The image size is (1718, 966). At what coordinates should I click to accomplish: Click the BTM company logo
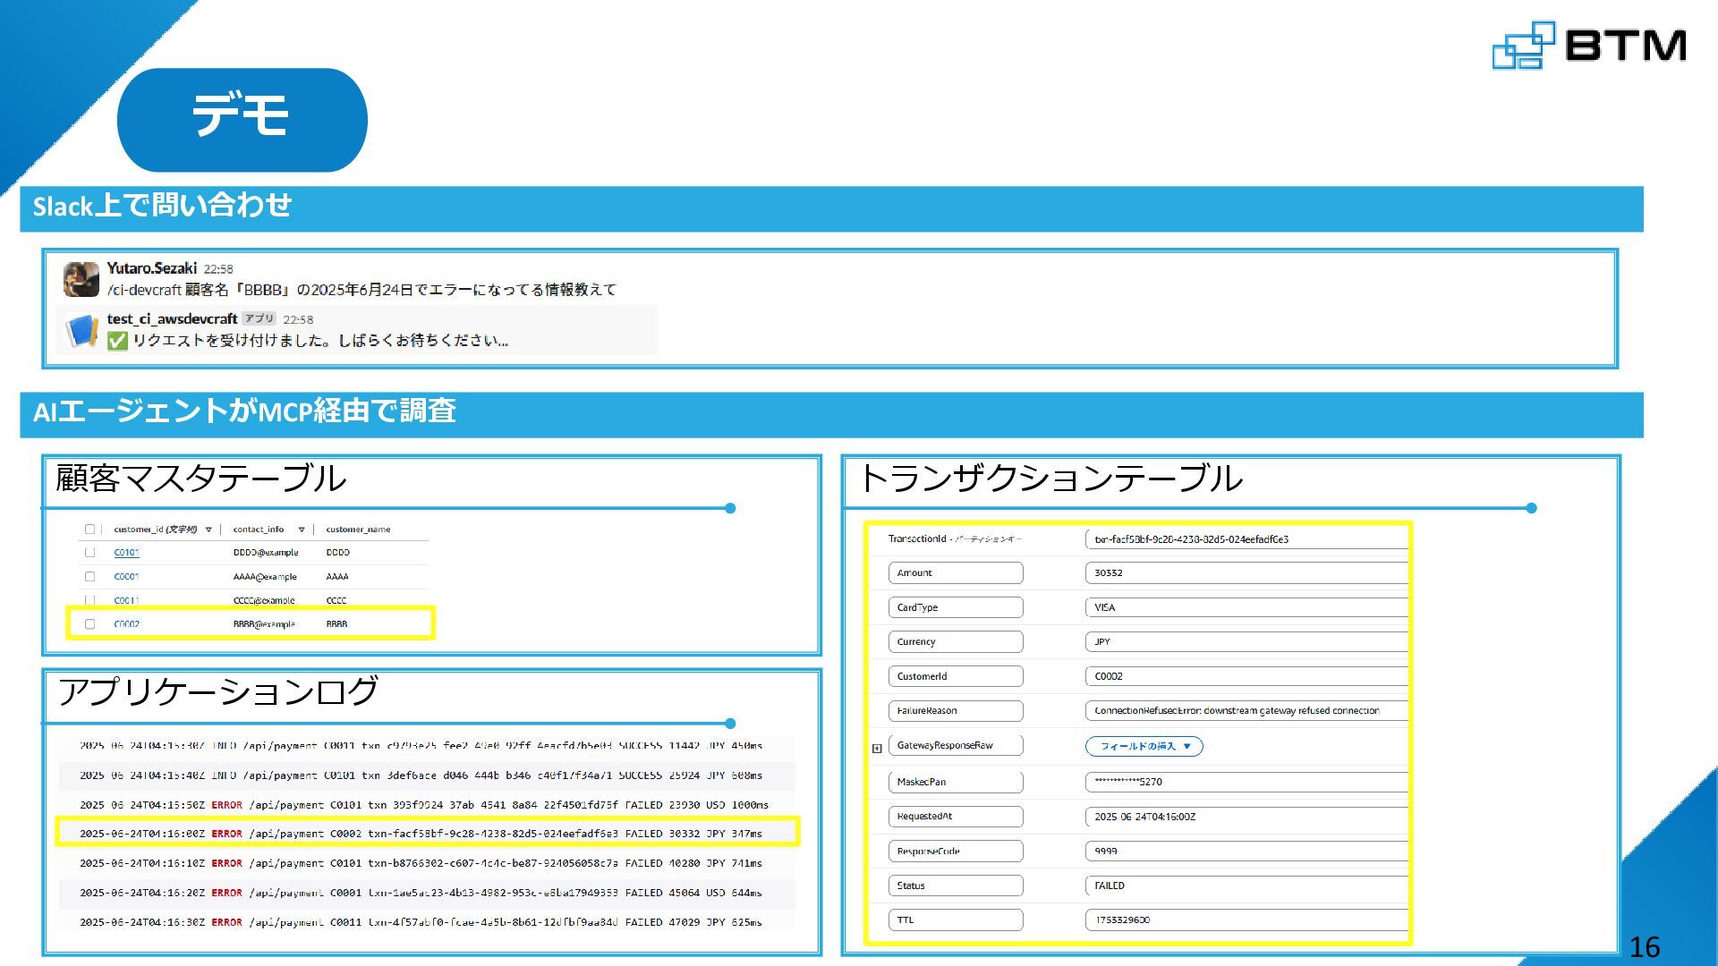coord(1588,45)
